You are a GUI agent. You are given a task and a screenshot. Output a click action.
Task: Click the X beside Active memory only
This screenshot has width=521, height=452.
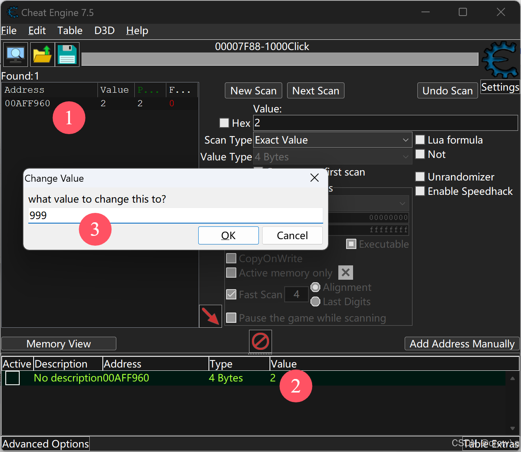345,272
